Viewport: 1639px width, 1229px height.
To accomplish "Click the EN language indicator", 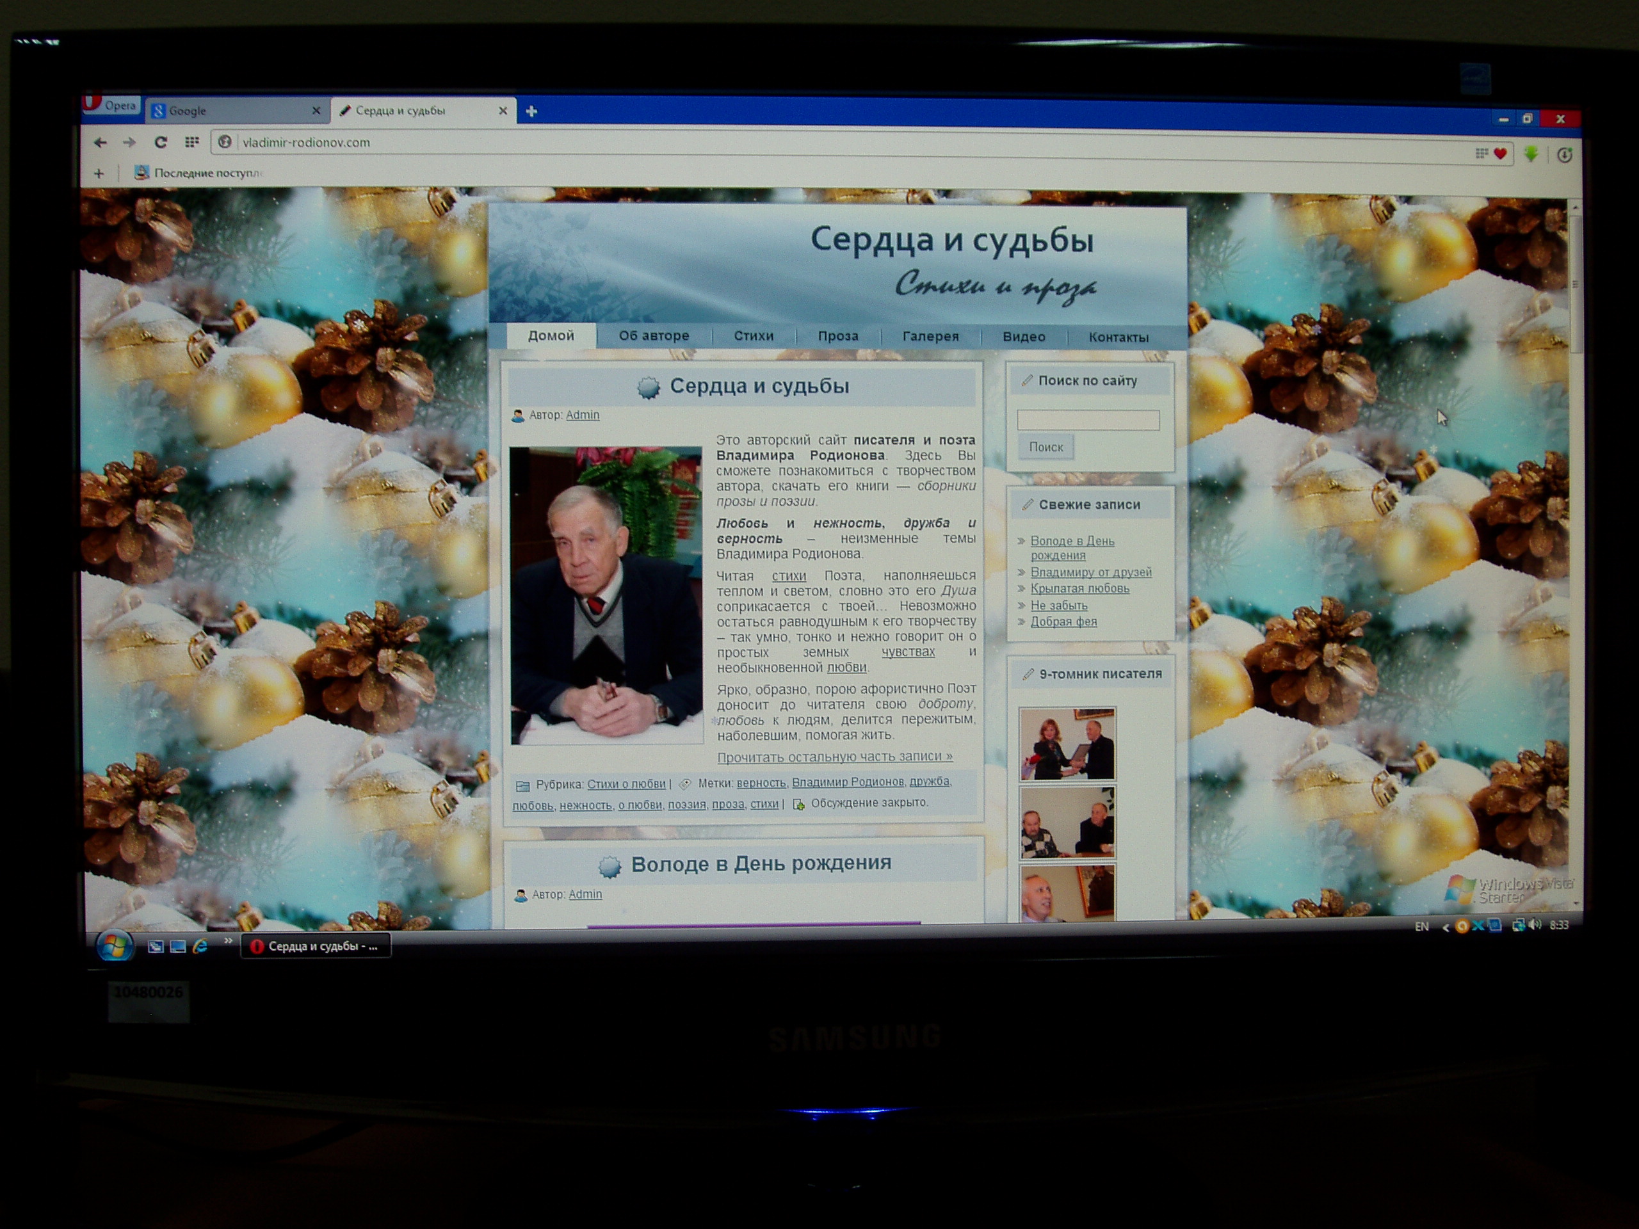I will click(x=1421, y=927).
